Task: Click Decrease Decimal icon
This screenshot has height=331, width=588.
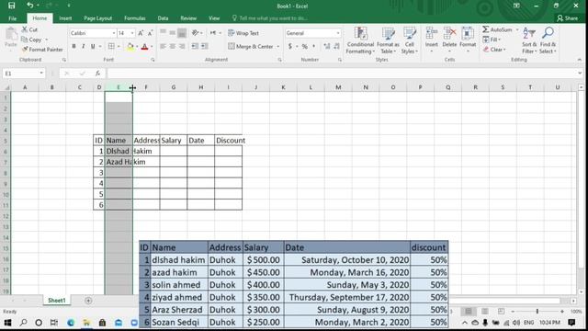Action: 336,46
